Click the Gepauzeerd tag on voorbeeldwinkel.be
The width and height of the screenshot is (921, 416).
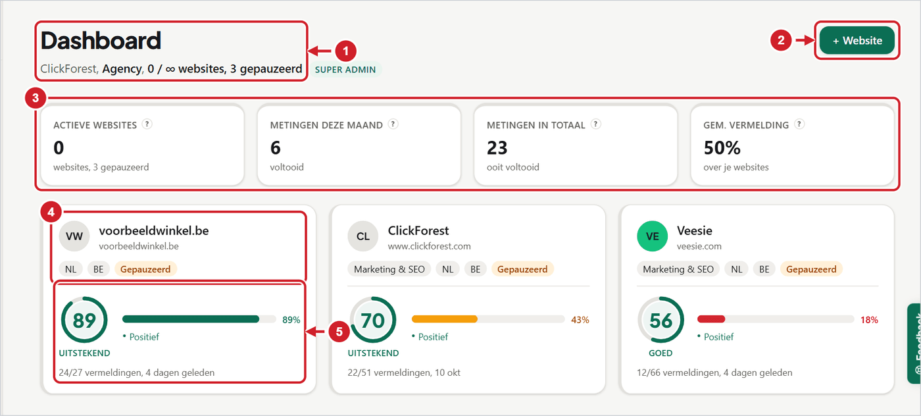pos(145,269)
